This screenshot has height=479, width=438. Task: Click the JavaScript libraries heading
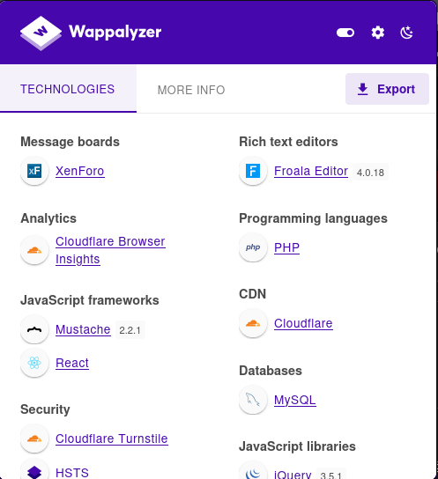(297, 446)
